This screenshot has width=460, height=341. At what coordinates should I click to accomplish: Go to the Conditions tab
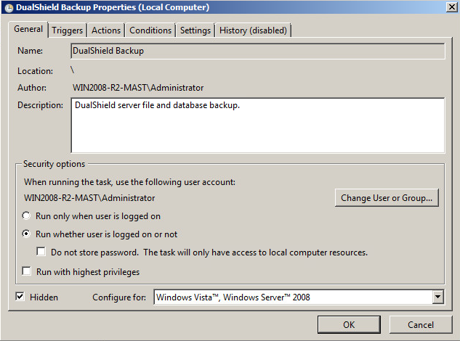(x=150, y=30)
